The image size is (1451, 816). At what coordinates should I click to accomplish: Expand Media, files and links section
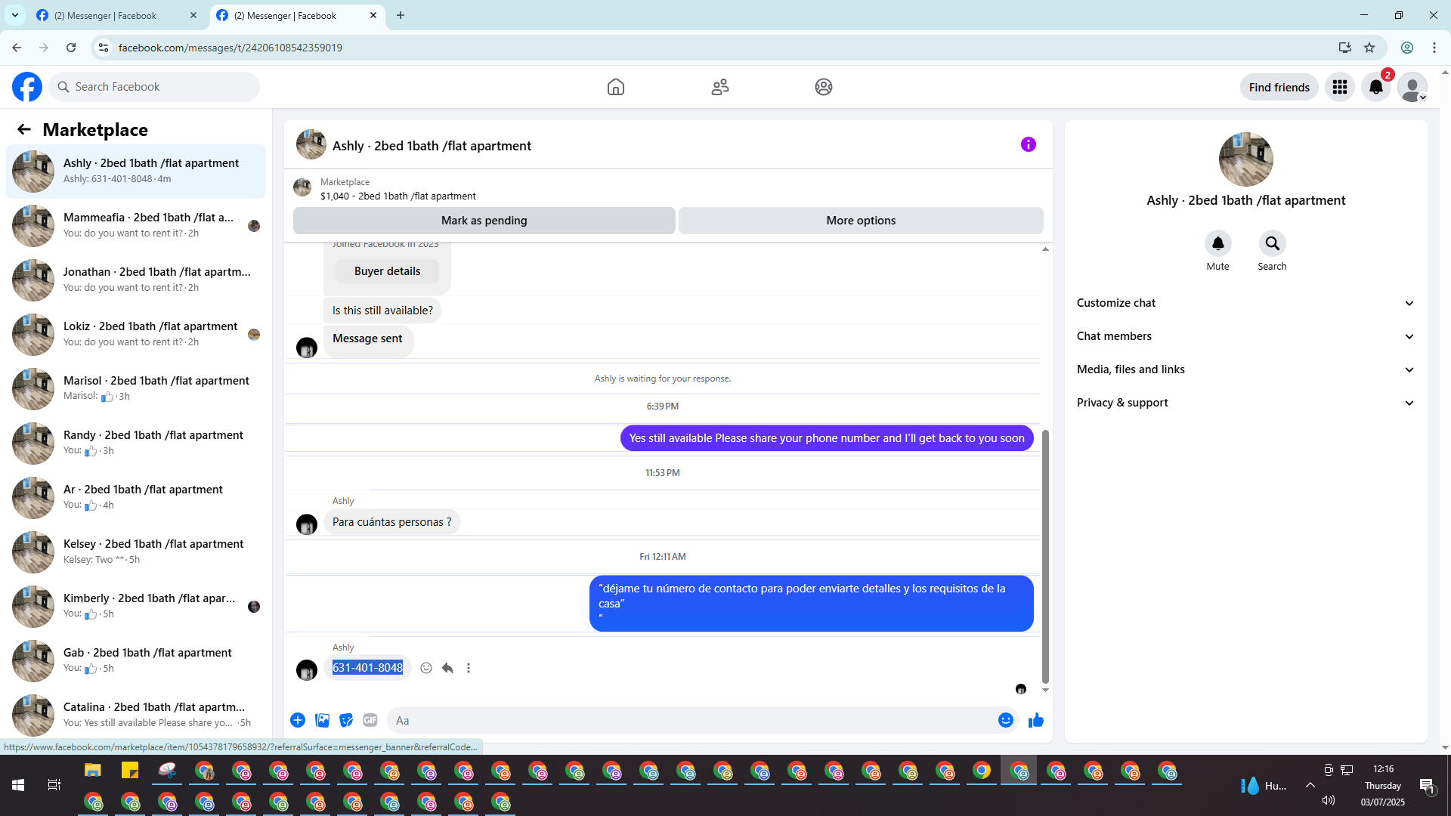pyautogui.click(x=1245, y=369)
